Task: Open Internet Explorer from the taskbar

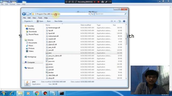Action: [x=12, y=93]
